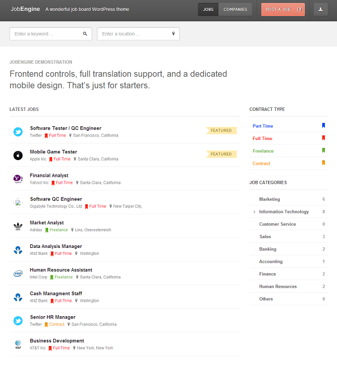337x369 pixels.
Task: Click the Adidas logo beside Market Analyst
Action: point(18,226)
